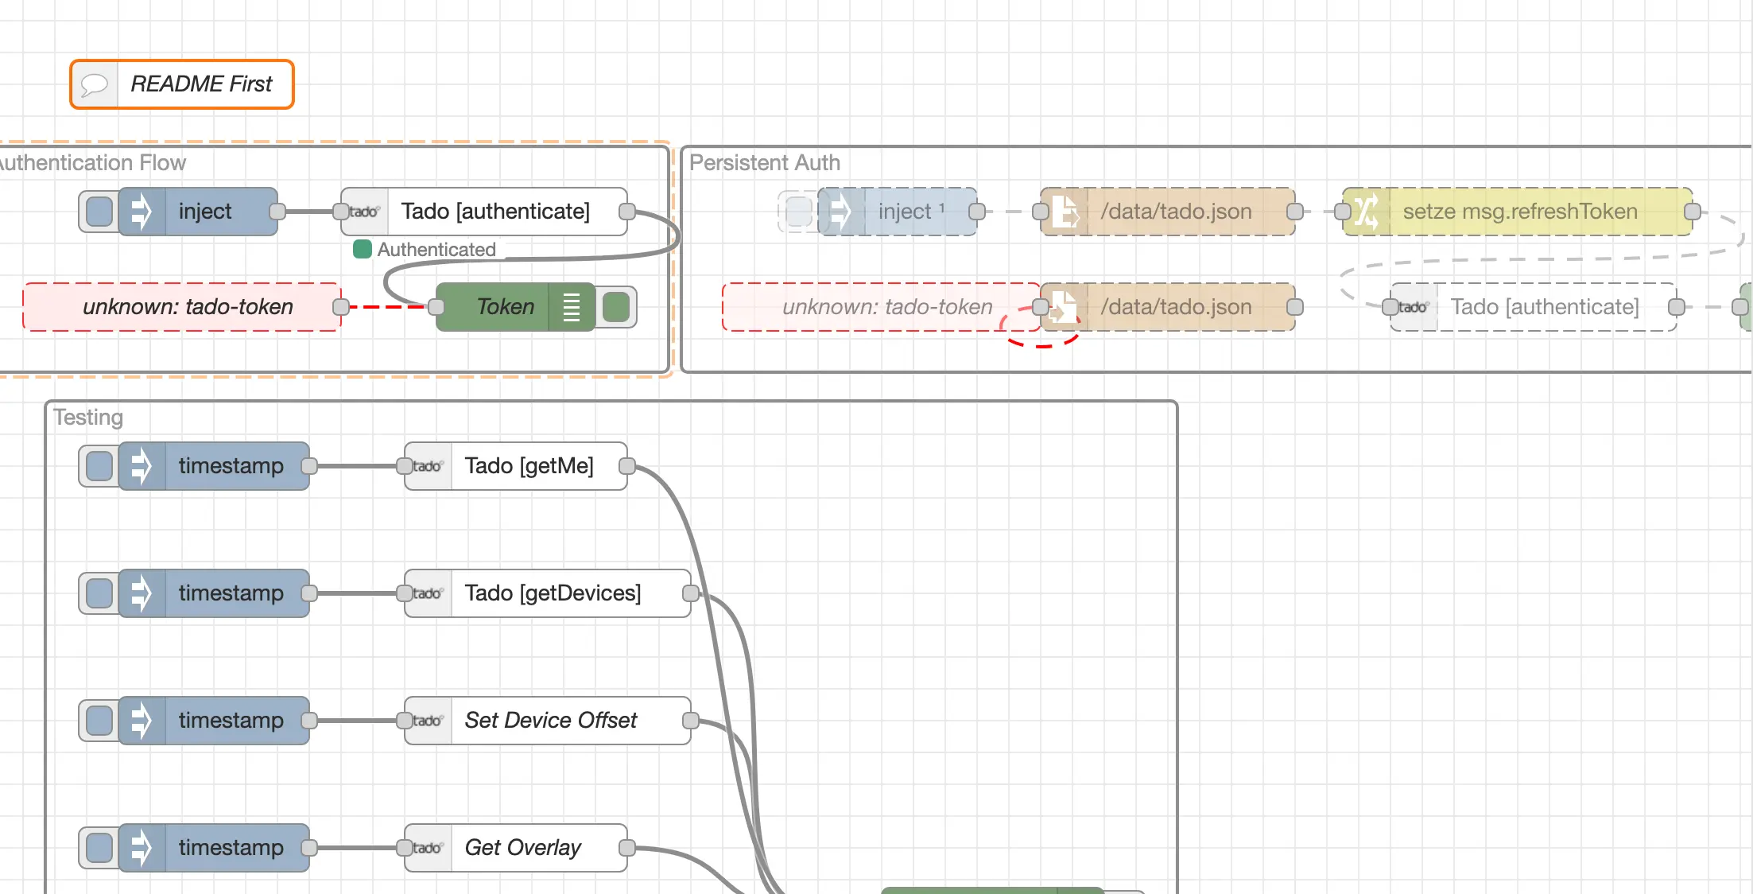Click the file-write icon on the bottom /data/tado.json node

click(1064, 307)
